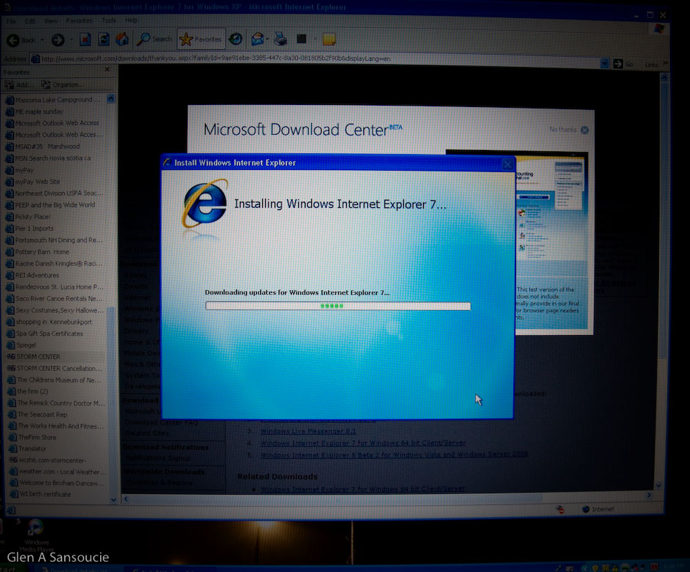Image resolution: width=690 pixels, height=572 pixels.
Task: Open list item 4 IE7 64-bit Client/Server link
Action: 363,443
